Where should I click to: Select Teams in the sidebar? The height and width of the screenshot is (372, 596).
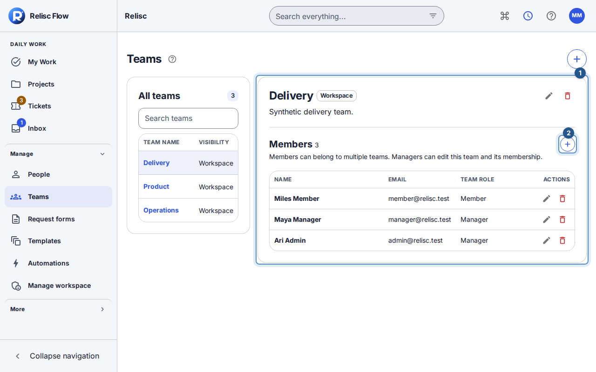[x=58, y=197]
